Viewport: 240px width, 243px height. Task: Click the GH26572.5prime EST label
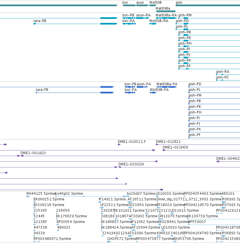pos(122,239)
